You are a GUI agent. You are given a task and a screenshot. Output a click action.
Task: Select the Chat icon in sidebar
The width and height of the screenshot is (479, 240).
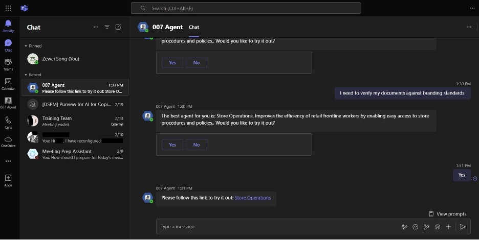click(8, 45)
